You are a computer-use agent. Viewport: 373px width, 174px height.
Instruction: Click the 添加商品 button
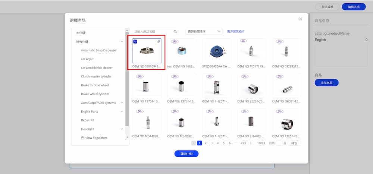tap(327, 83)
